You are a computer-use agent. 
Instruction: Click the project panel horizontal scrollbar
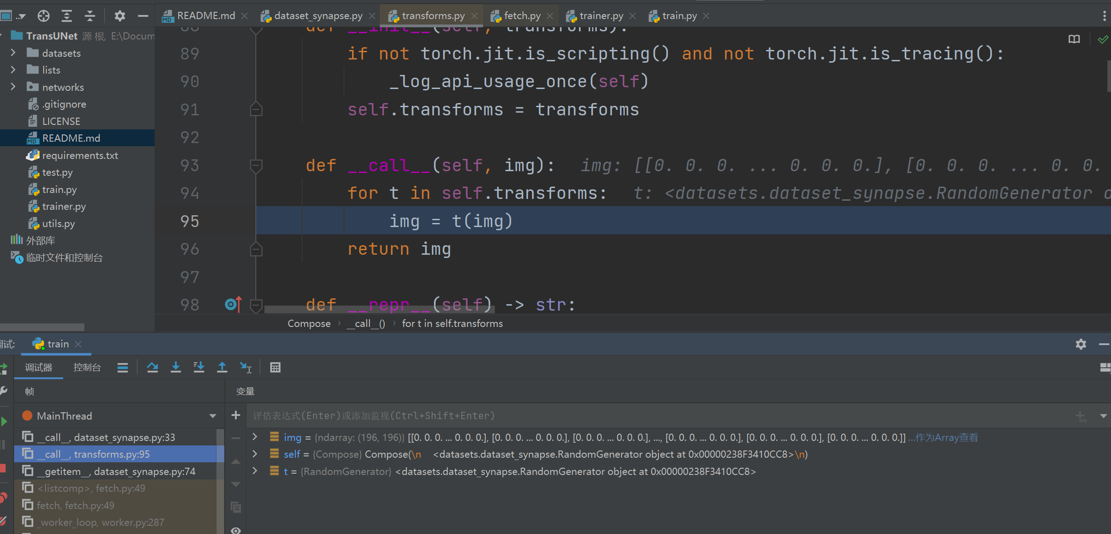tap(42, 327)
